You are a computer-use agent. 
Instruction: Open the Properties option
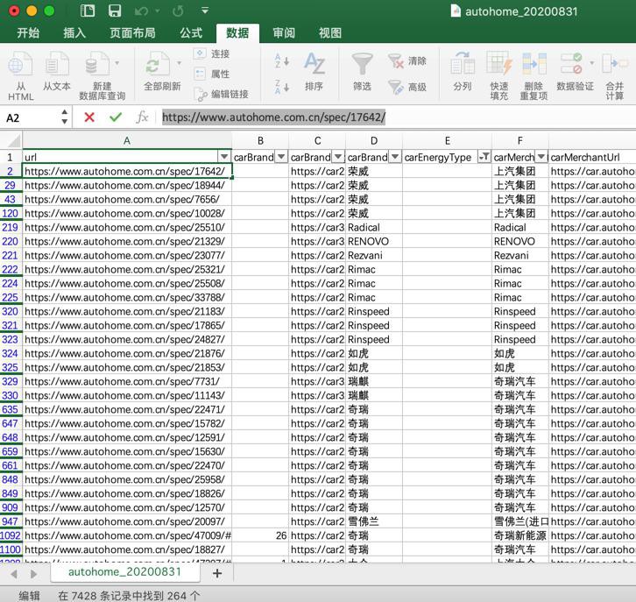coord(212,74)
